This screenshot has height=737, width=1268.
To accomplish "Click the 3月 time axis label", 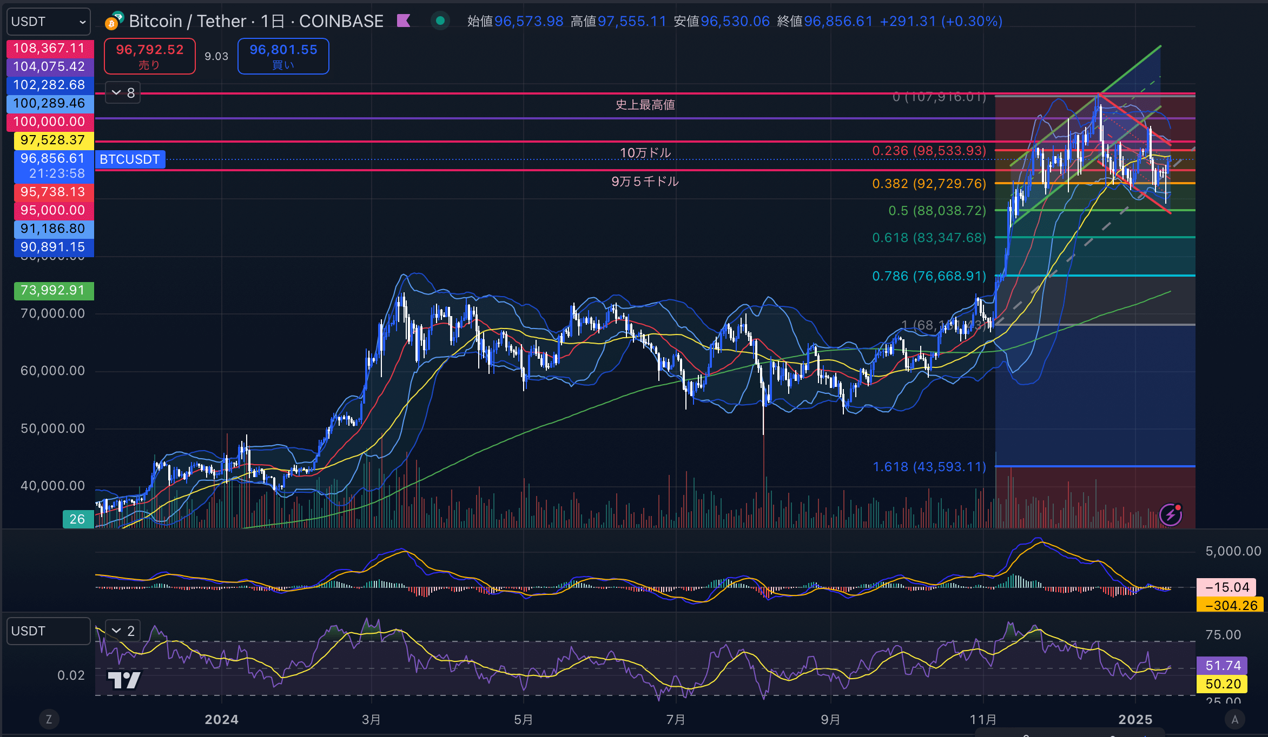I will coord(371,720).
